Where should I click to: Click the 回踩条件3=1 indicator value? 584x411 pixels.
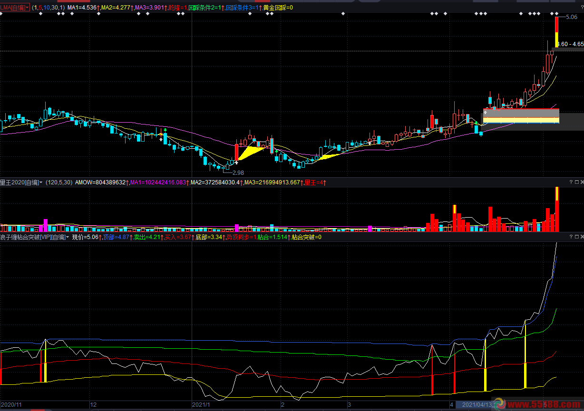point(242,8)
